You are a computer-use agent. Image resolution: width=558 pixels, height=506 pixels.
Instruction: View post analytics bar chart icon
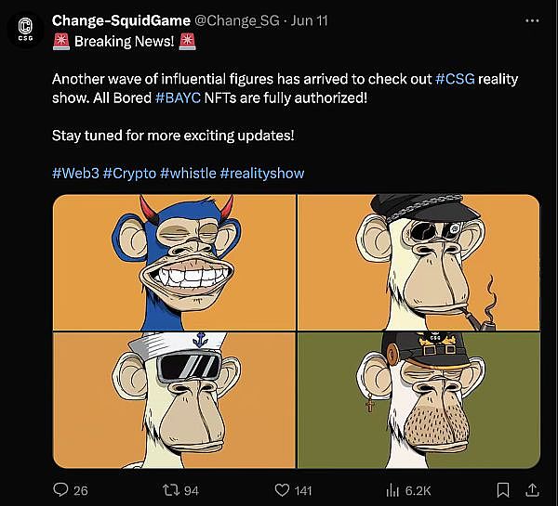coord(392,489)
